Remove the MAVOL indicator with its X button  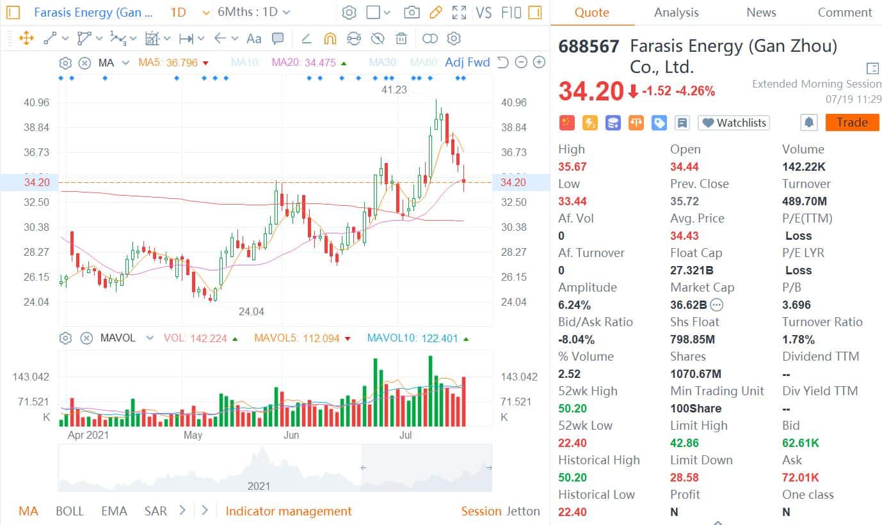click(x=86, y=338)
